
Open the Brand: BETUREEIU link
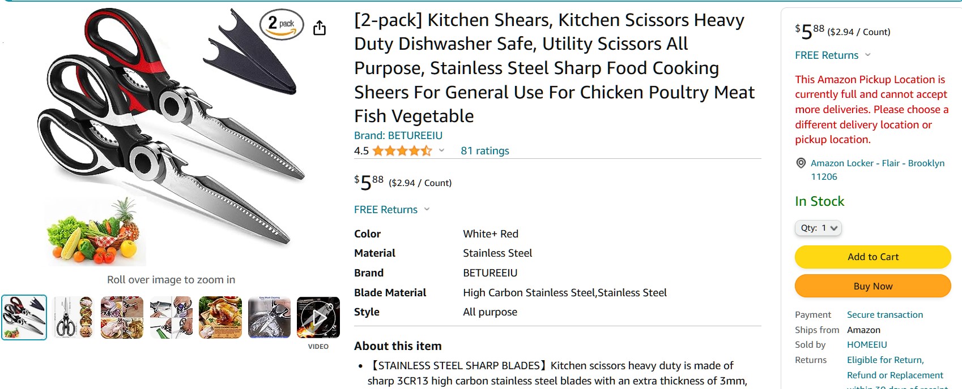(x=398, y=136)
